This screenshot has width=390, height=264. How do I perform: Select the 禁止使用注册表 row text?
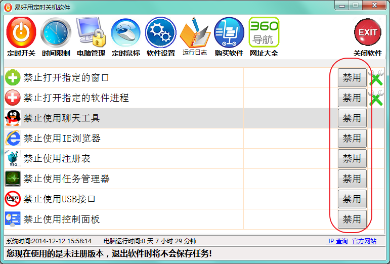[x=57, y=158]
